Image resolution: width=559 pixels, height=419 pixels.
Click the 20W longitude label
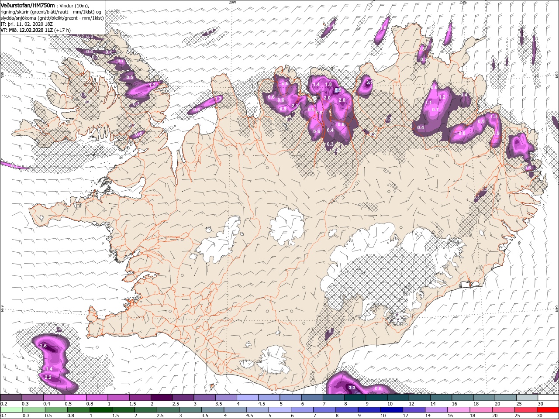pos(232,2)
